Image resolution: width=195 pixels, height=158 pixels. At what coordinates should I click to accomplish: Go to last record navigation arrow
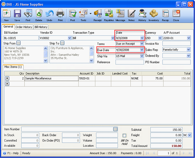point(190,153)
